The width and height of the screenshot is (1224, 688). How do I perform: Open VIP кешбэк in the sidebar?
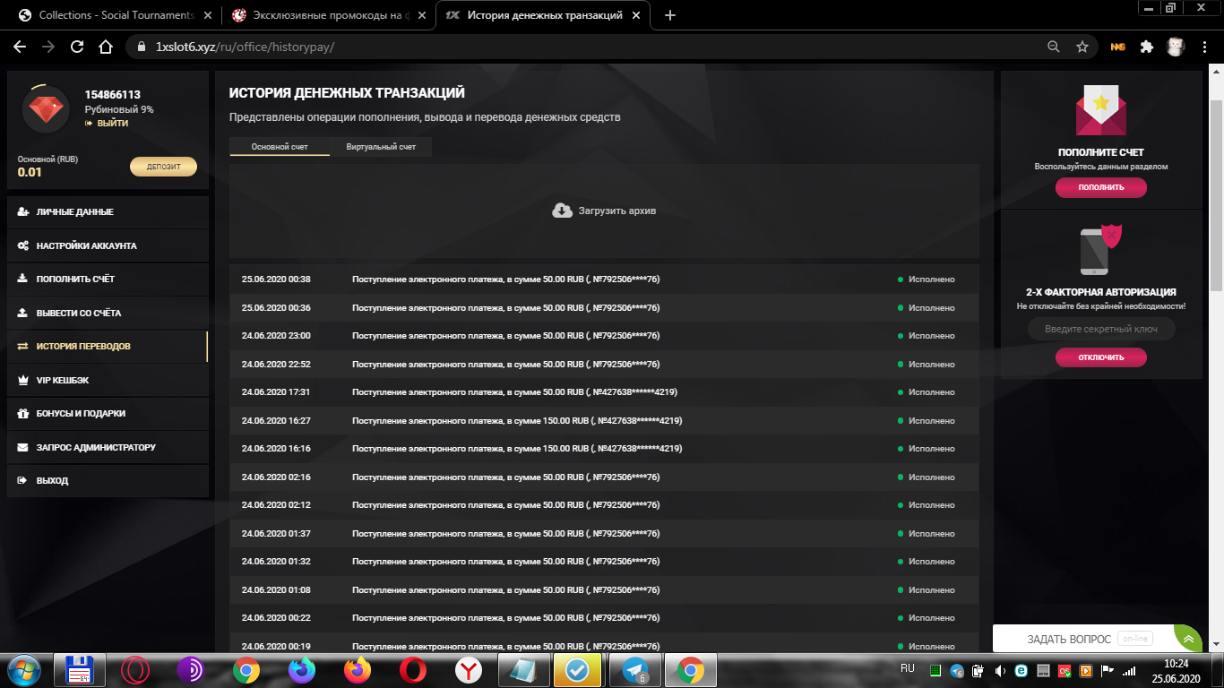[x=108, y=380]
